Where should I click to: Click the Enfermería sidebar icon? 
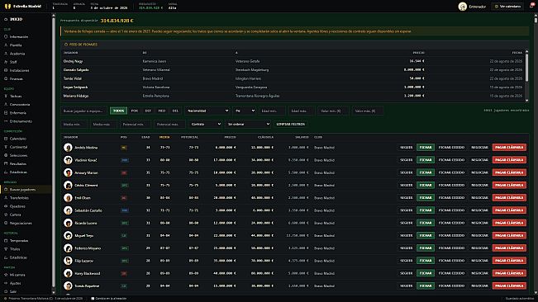tap(6, 113)
